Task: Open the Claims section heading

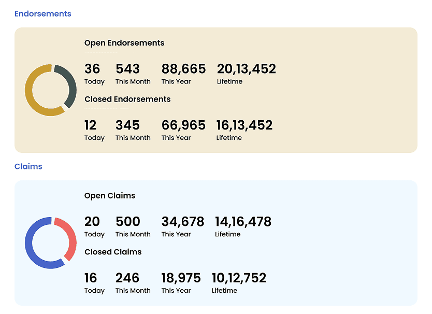Action: coord(28,167)
